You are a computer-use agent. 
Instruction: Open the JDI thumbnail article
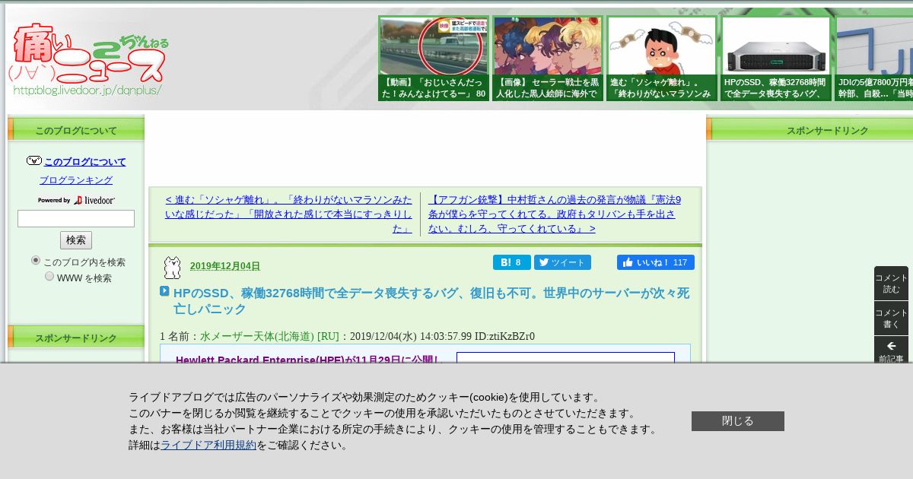pyautogui.click(x=874, y=59)
